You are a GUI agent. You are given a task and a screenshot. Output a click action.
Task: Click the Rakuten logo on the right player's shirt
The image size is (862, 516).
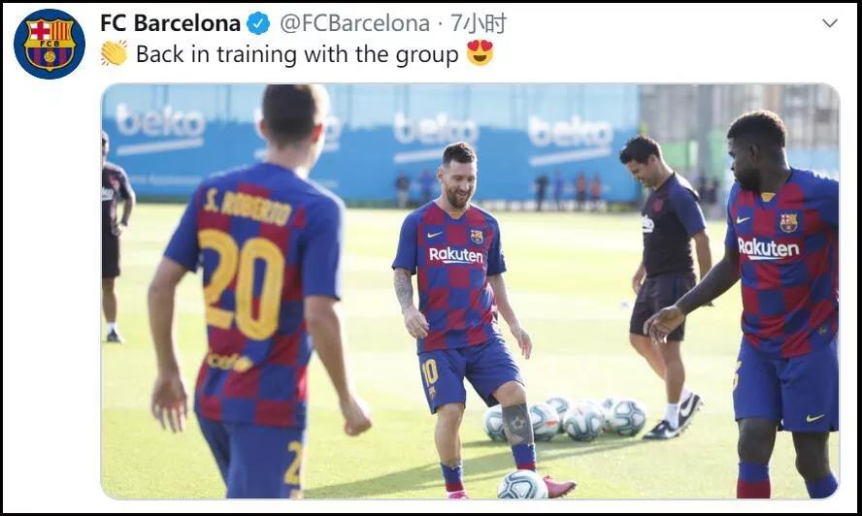point(768,248)
